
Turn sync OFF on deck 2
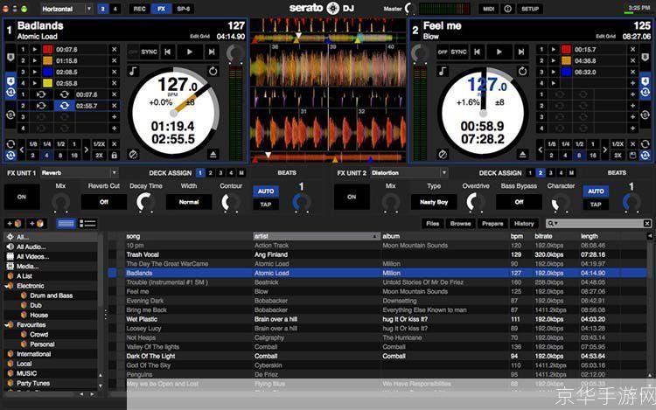(x=443, y=52)
